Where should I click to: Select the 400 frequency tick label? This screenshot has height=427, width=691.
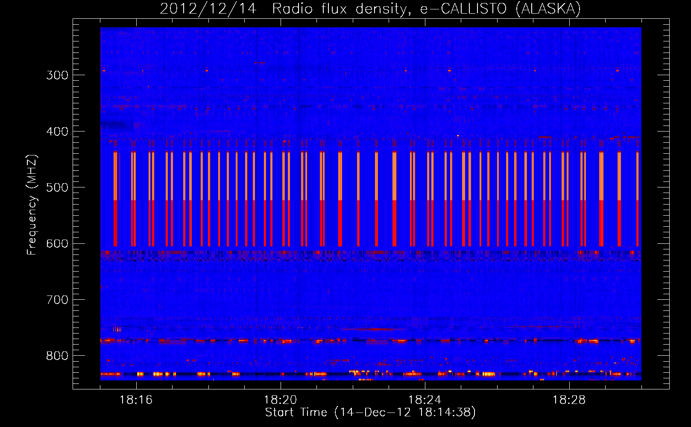(x=57, y=132)
